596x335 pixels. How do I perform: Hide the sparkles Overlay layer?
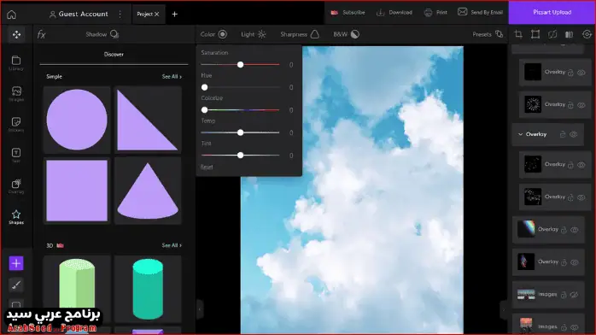pyautogui.click(x=581, y=197)
